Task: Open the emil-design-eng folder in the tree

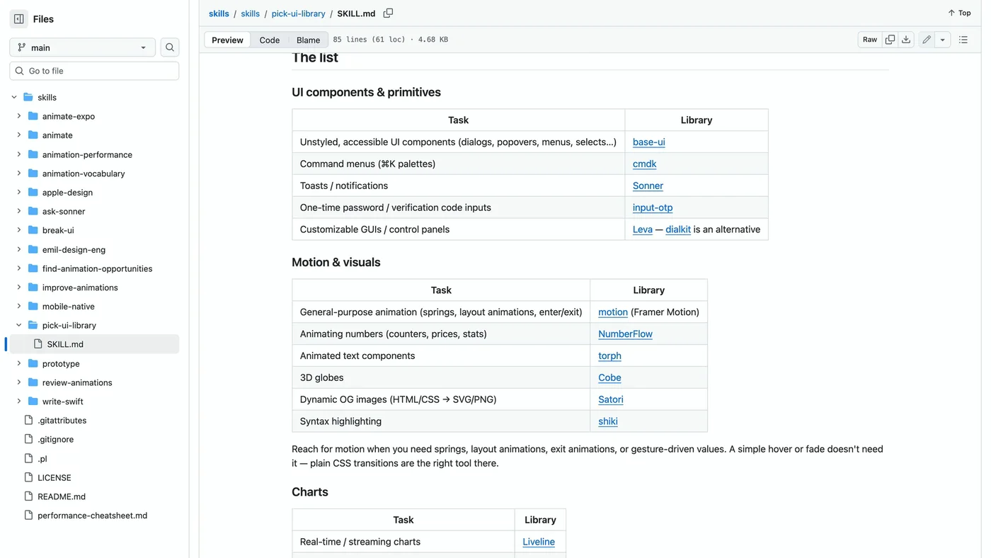Action: coord(74,249)
